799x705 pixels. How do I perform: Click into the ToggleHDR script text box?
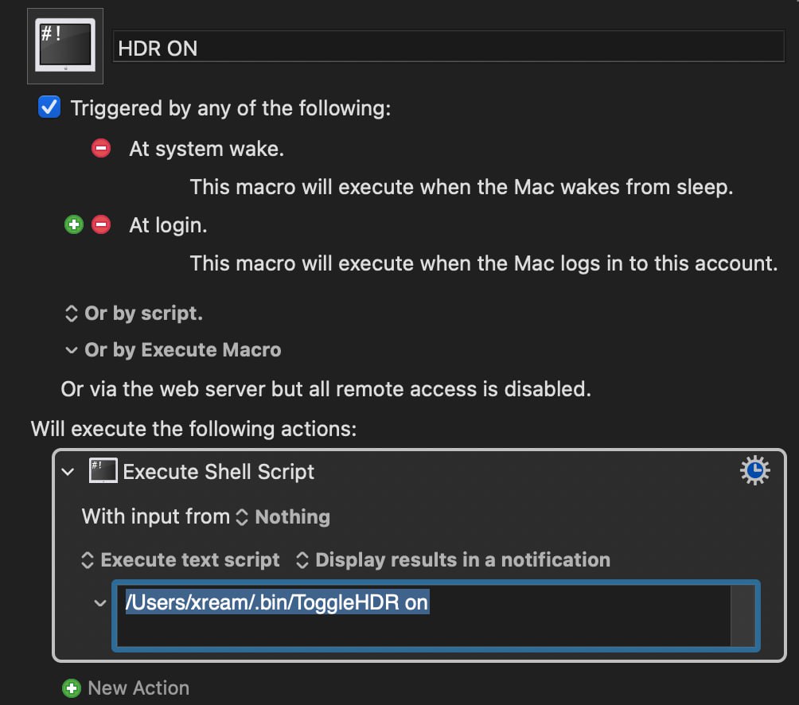[424, 616]
